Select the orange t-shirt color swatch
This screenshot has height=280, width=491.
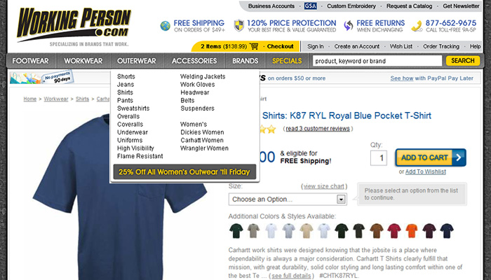[412, 231]
